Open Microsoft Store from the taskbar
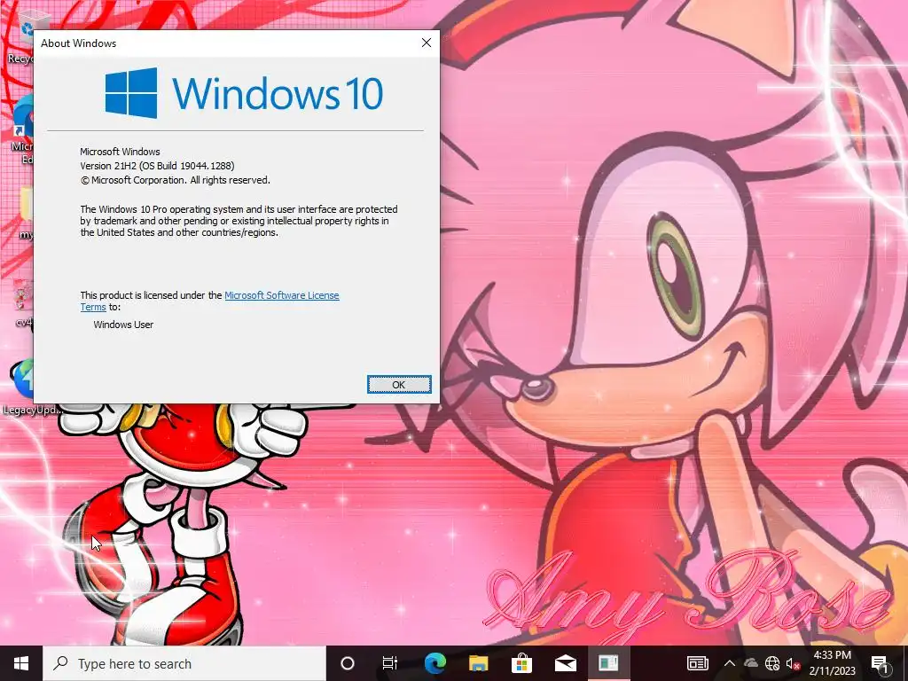Viewport: 908px width, 681px height. [x=521, y=663]
